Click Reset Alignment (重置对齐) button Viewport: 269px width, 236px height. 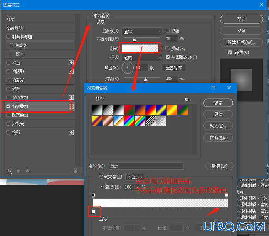[x=174, y=68]
